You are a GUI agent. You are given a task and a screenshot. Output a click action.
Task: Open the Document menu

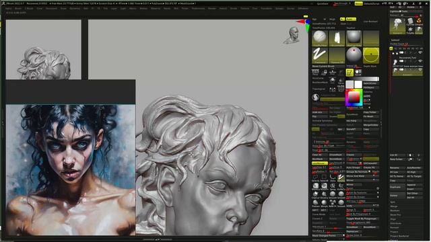pos(51,9)
